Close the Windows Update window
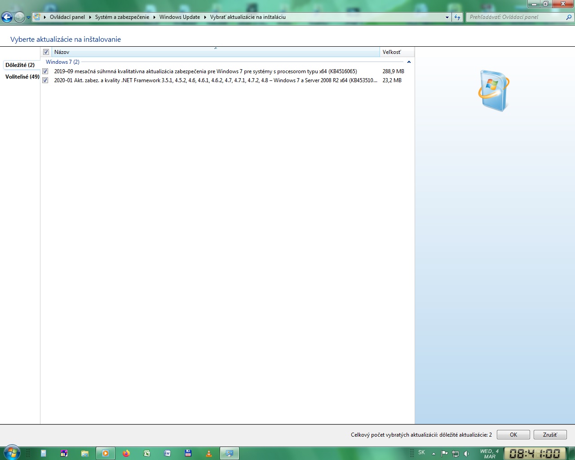 [562, 4]
